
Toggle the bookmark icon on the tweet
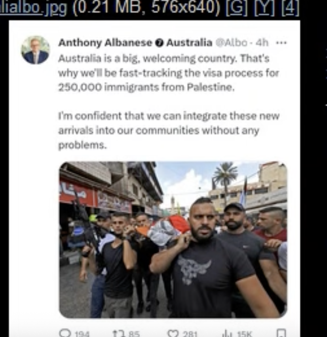click(x=281, y=333)
